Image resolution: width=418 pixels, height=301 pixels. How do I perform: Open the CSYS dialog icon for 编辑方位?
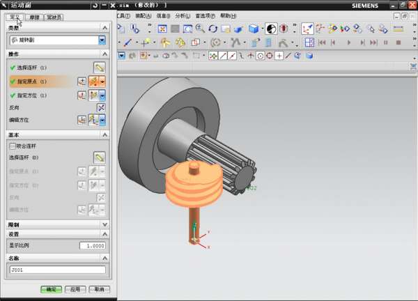coord(82,120)
